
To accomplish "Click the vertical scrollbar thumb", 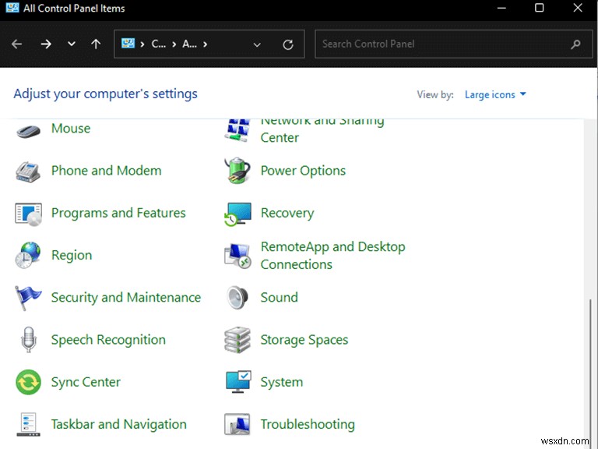I will (590, 366).
